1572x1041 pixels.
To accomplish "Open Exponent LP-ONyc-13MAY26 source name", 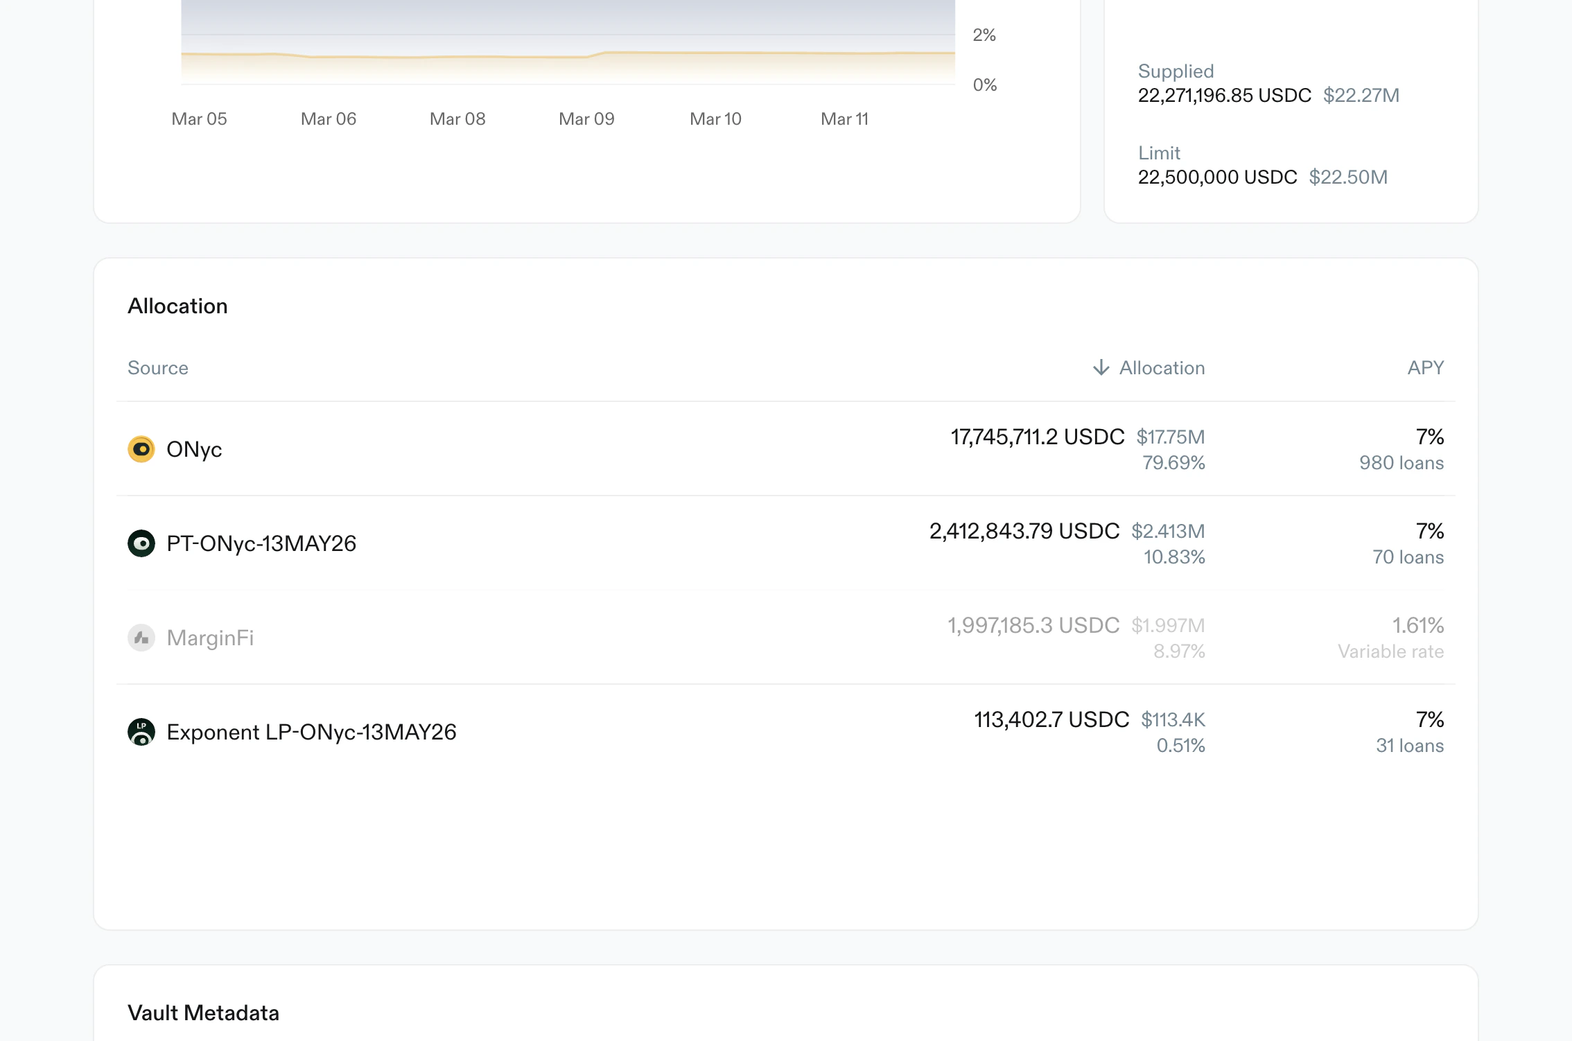I will click(311, 732).
